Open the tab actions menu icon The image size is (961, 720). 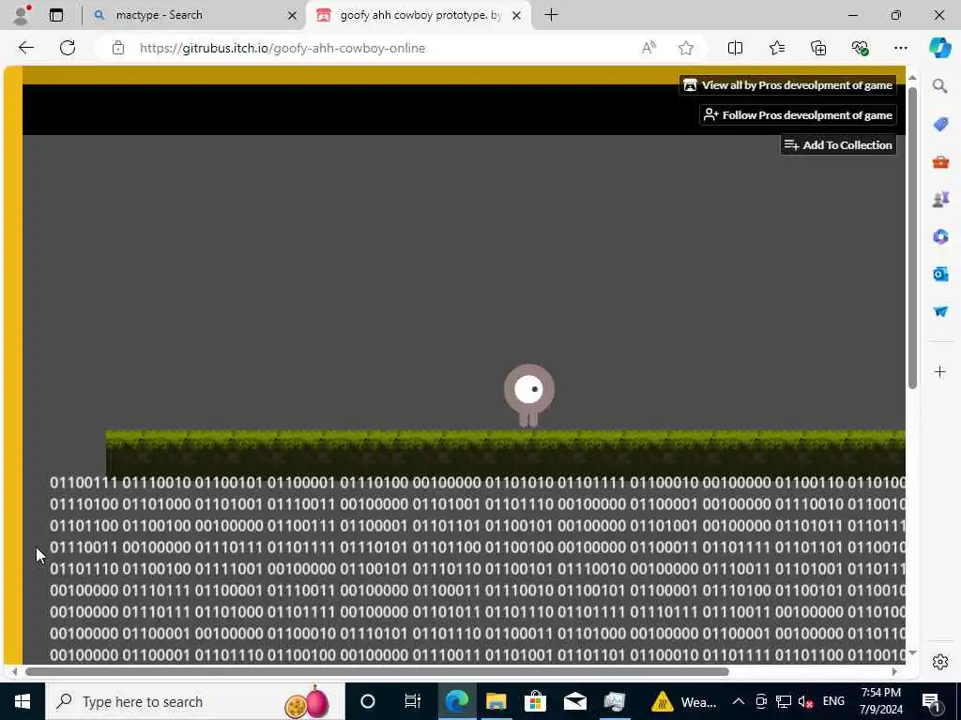tap(56, 15)
